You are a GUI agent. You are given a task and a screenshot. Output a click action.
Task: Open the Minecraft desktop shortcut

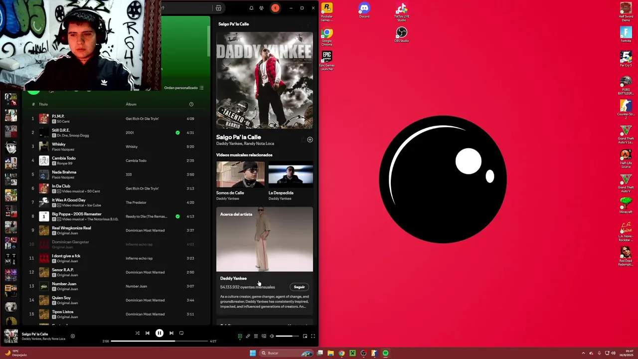click(x=626, y=205)
